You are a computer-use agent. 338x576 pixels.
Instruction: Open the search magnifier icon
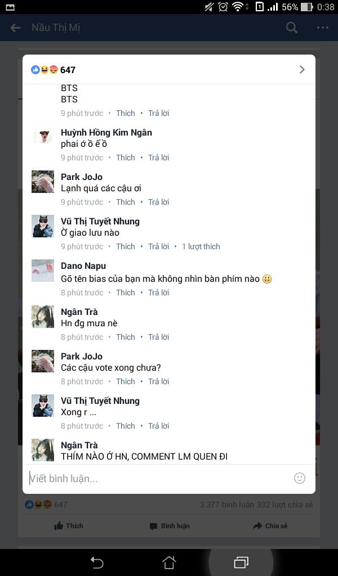pyautogui.click(x=292, y=28)
